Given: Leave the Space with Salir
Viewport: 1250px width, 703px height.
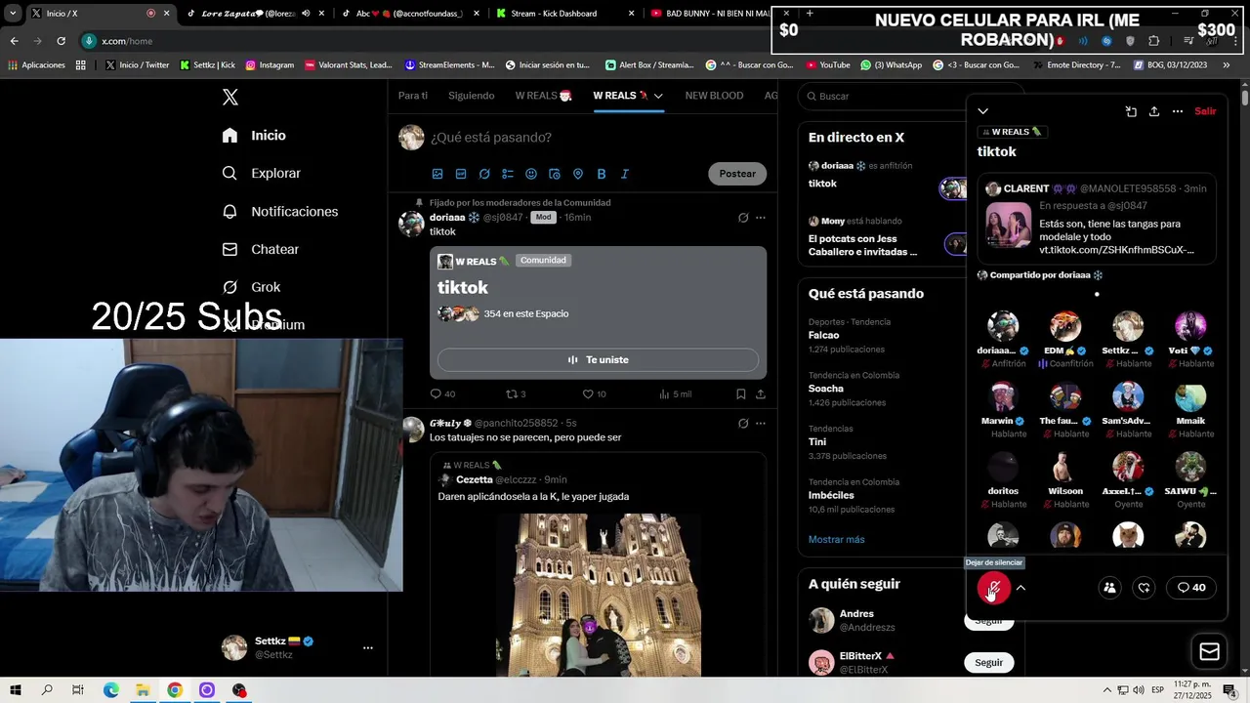Looking at the screenshot, I should coord(1206,111).
